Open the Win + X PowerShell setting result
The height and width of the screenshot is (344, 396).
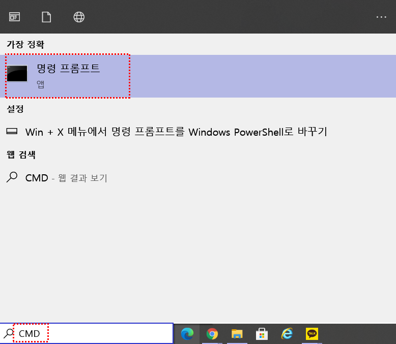(x=198, y=132)
